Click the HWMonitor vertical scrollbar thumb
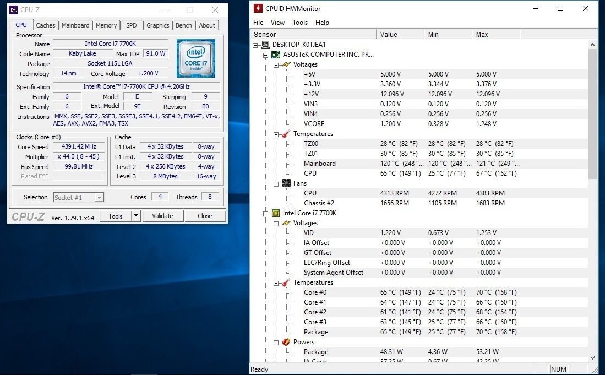The height and width of the screenshot is (375, 605). 593,114
